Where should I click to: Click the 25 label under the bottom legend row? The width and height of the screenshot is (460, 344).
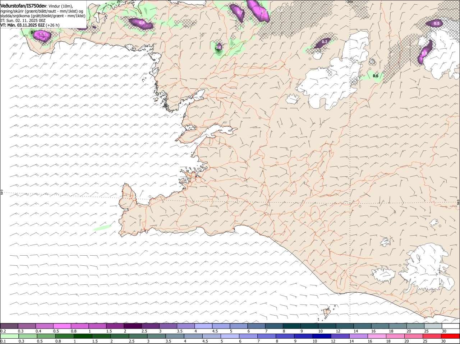click(x=425, y=341)
